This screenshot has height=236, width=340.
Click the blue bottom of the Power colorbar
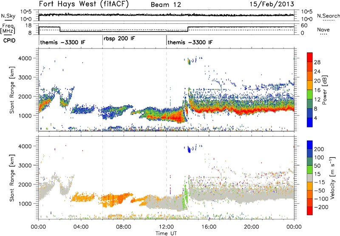pyautogui.click(x=310, y=122)
